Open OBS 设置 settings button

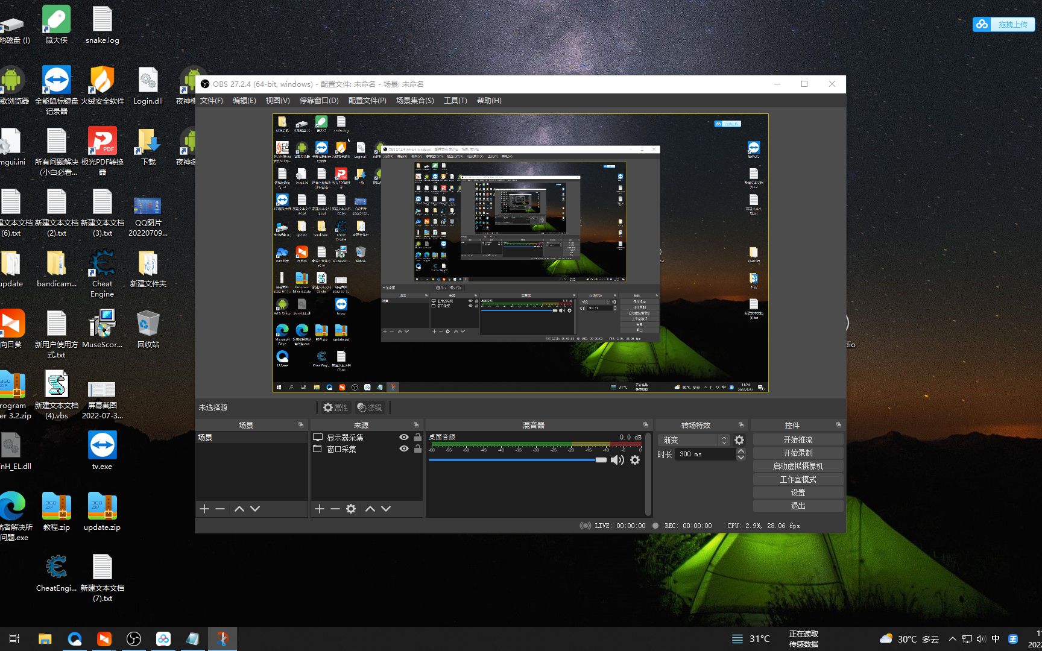pos(798,492)
